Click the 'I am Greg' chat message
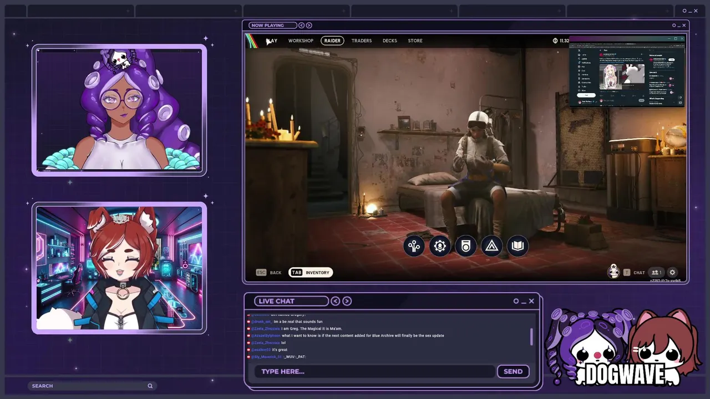Screen dimensions: 710x399 295,329
